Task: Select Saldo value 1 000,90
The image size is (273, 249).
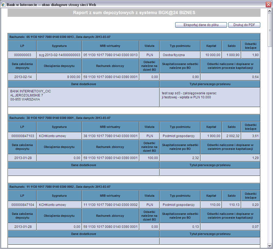Action: pyautogui.click(x=233, y=55)
